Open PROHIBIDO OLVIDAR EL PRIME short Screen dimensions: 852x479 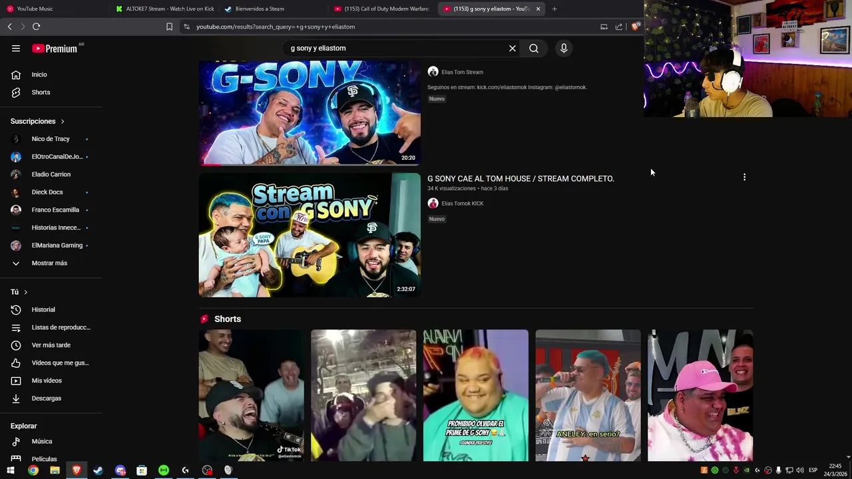476,395
